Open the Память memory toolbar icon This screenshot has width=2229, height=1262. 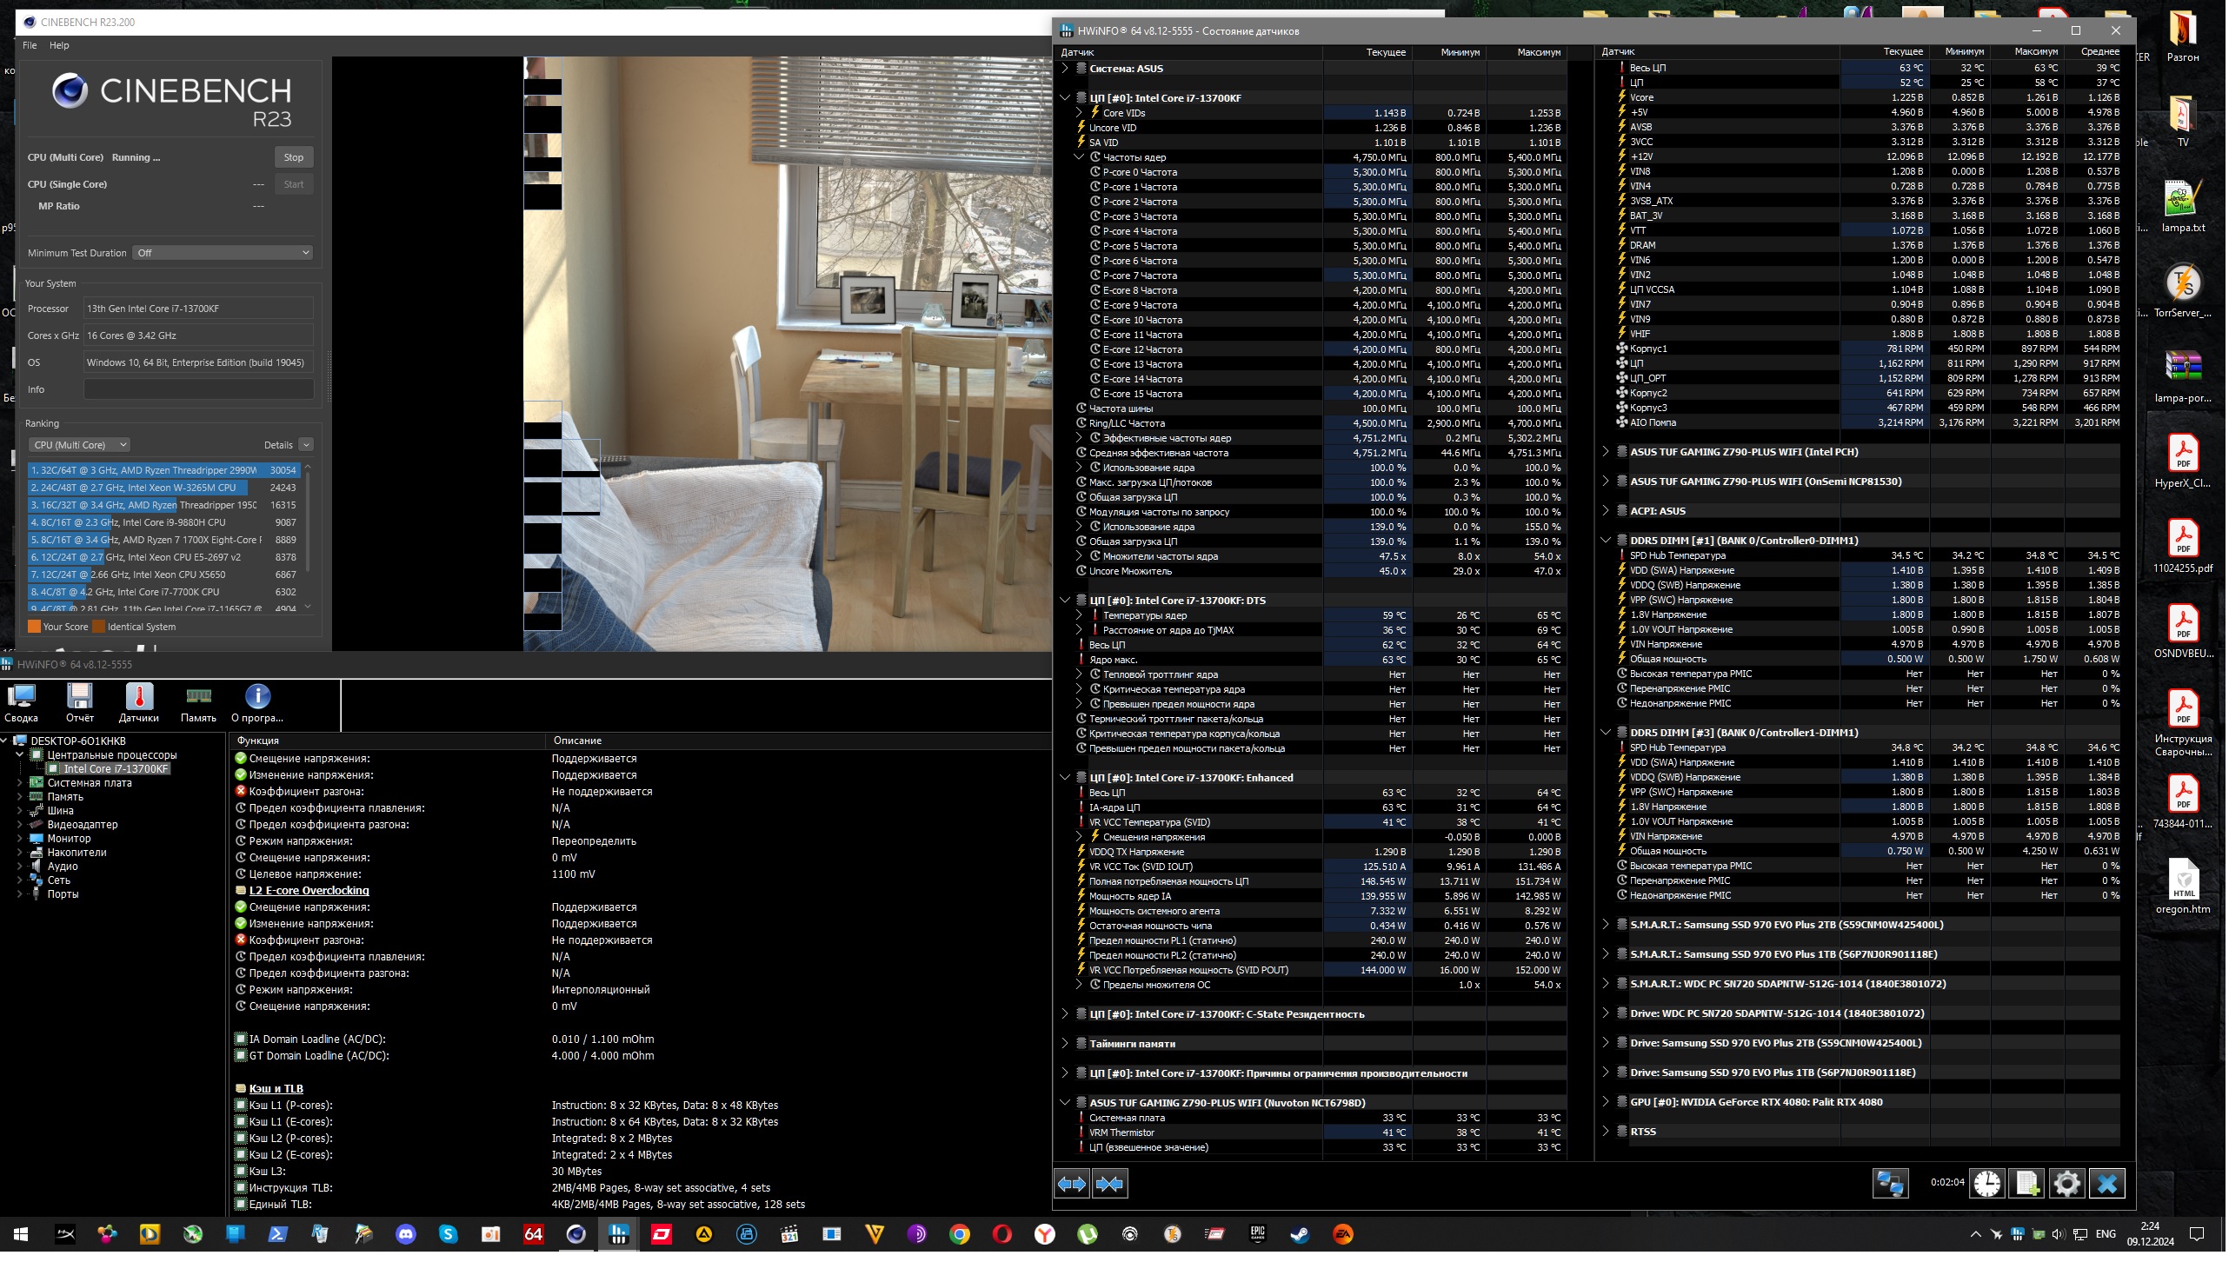[x=199, y=704]
